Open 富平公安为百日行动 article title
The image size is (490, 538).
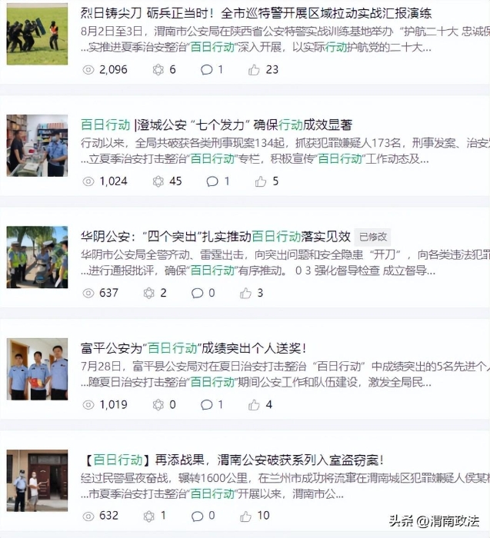(x=193, y=348)
